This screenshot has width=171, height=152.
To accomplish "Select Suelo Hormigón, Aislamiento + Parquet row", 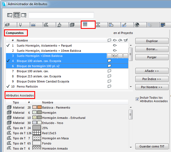I will pyautogui.click(x=67, y=46).
